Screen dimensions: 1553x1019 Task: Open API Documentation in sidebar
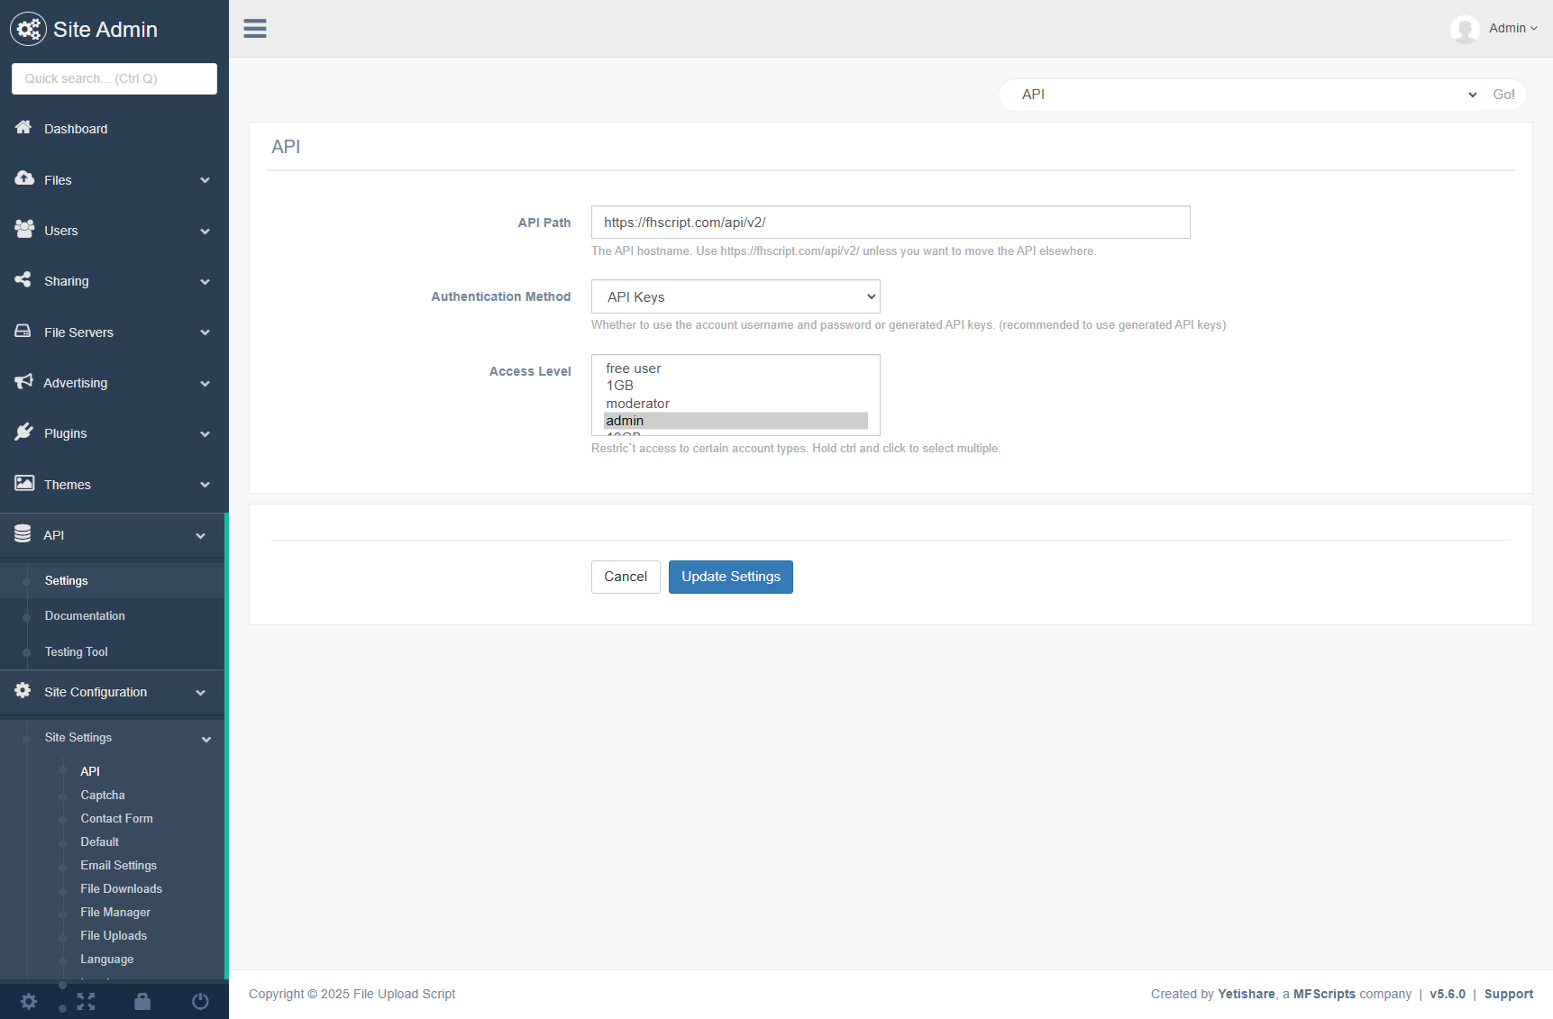85,616
